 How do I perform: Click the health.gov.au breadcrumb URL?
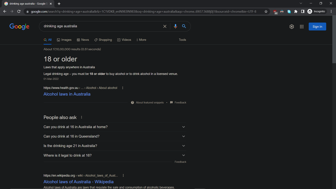pyautogui.click(x=80, y=88)
